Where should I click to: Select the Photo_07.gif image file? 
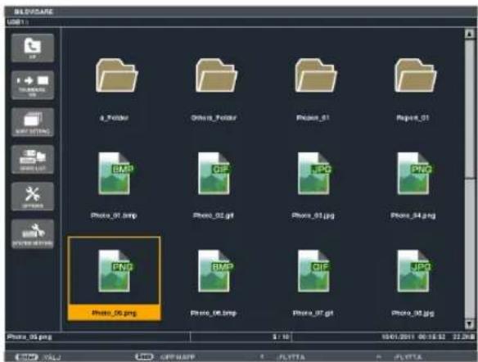click(x=315, y=271)
